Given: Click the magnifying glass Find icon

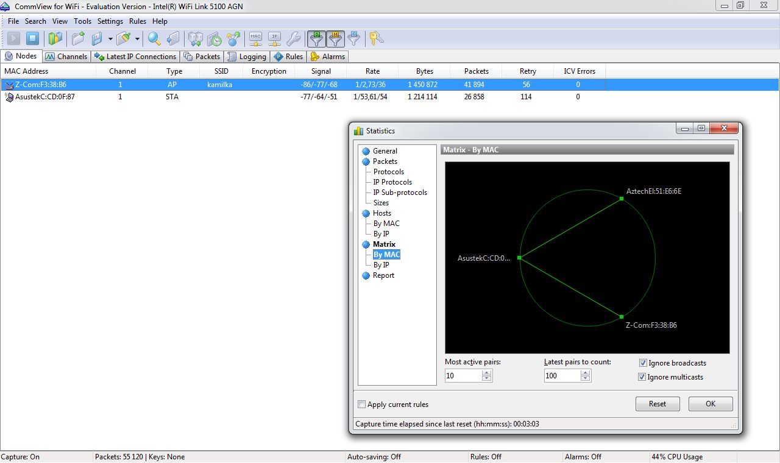Looking at the screenshot, I should tap(154, 39).
